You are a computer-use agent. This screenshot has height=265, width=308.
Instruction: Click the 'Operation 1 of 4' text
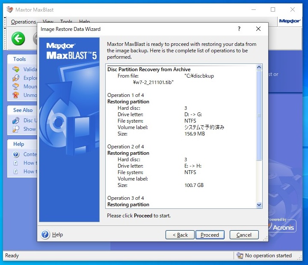(125, 95)
